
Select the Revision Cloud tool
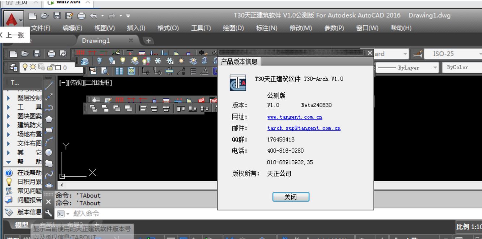coord(49,164)
